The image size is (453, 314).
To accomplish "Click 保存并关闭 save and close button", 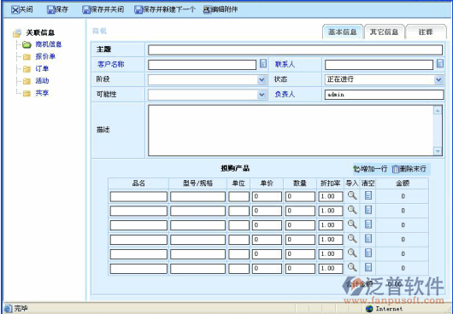I will tap(103, 9).
